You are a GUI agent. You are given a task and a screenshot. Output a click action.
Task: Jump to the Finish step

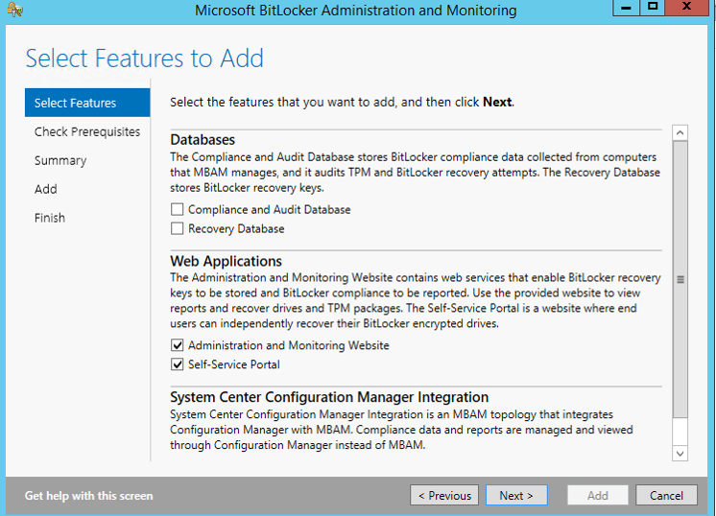50,218
